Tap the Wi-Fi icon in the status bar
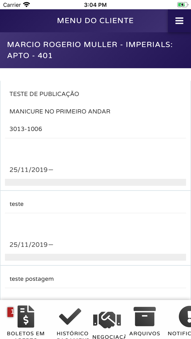191x339 pixels. click(26, 4)
